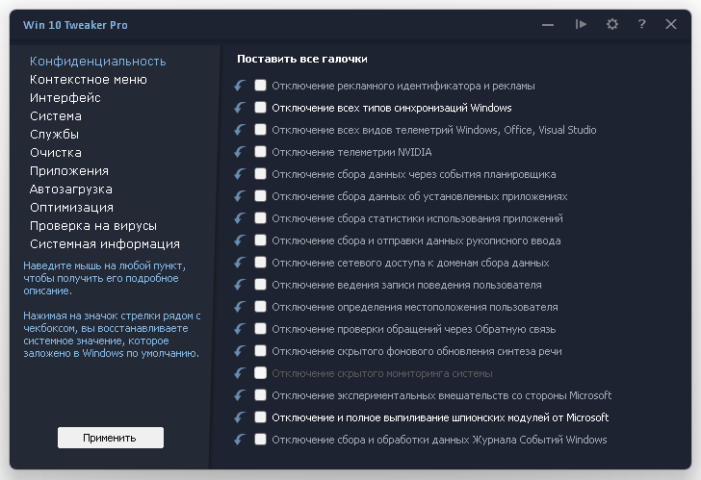Enable Отключение сбора статистики использования приложений
The image size is (701, 480).
click(x=260, y=217)
